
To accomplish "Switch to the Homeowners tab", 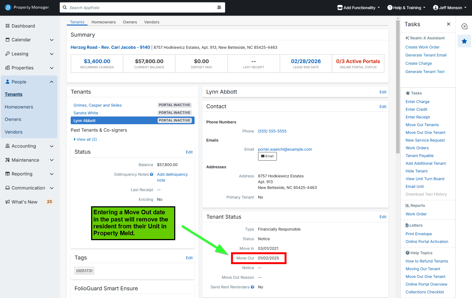I will pyautogui.click(x=104, y=22).
